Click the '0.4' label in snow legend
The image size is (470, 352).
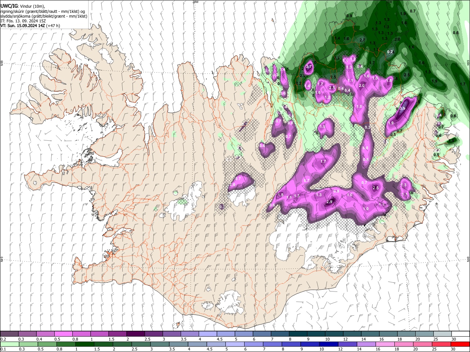click(x=39, y=339)
